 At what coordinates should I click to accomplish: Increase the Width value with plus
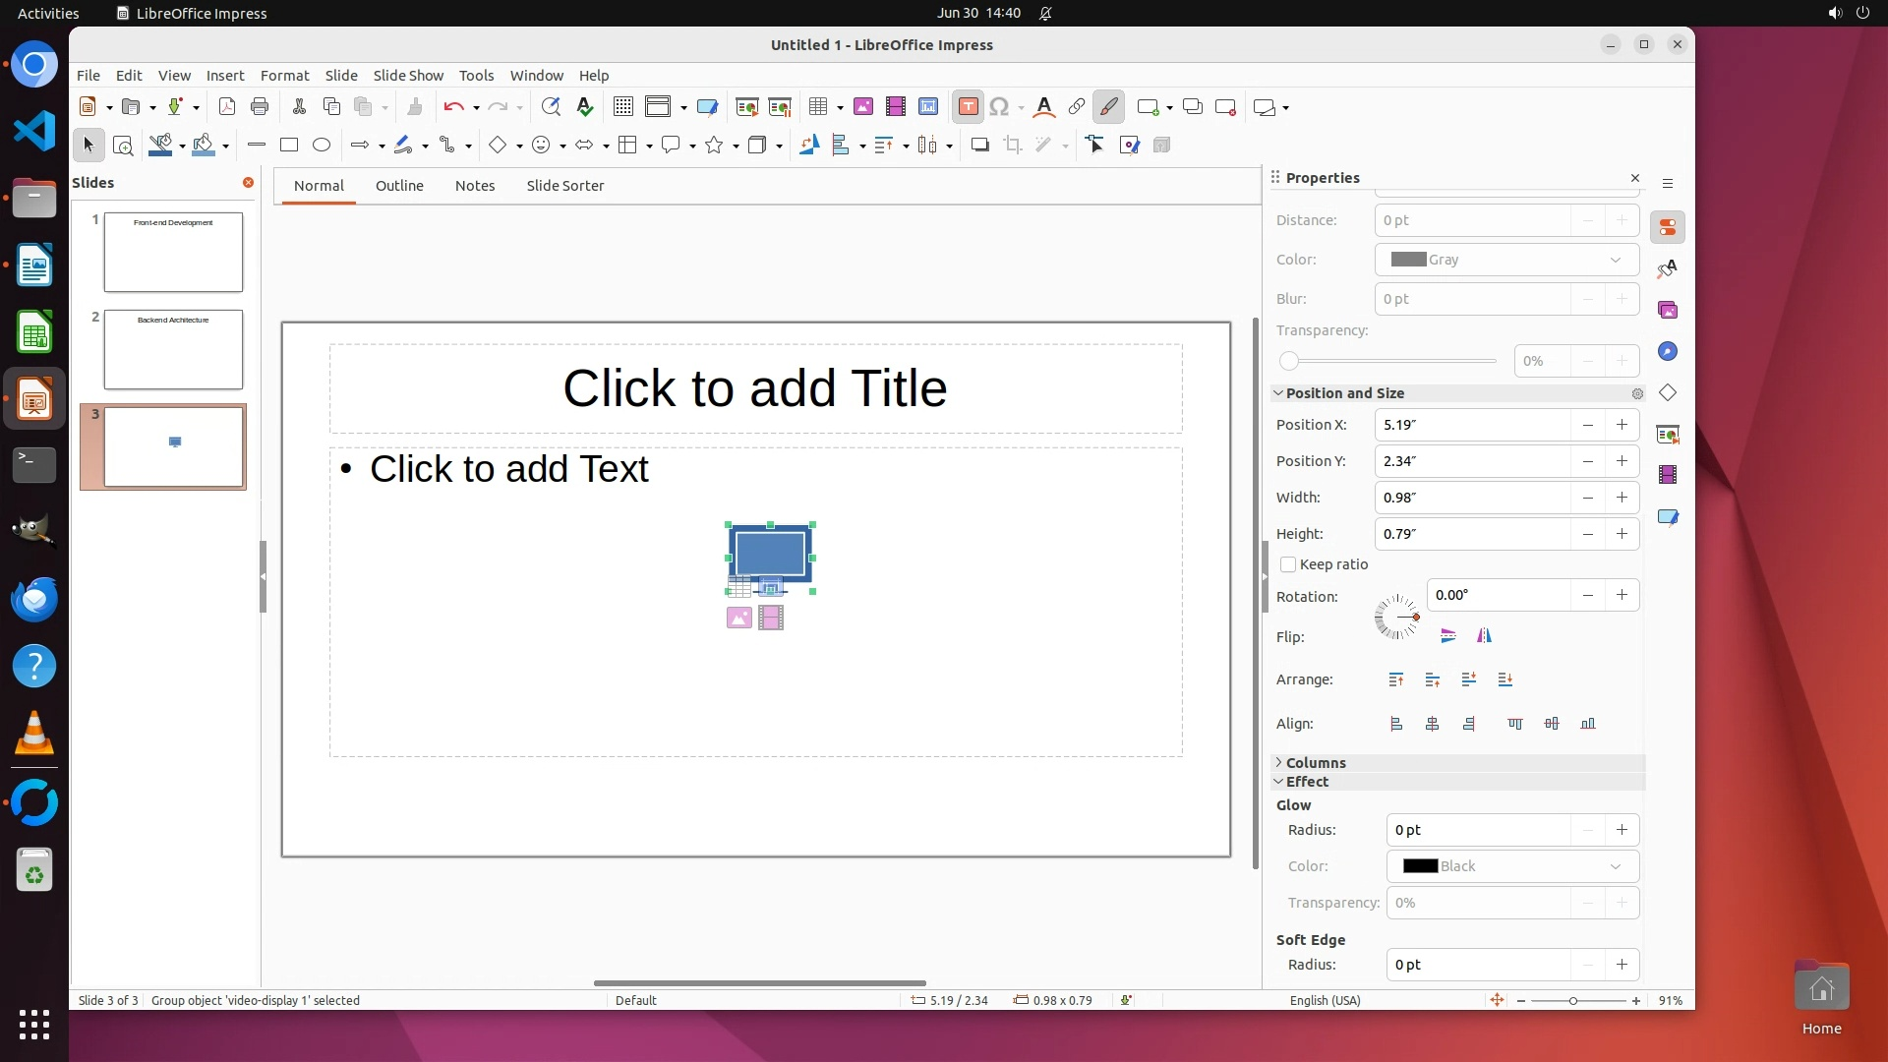(1622, 498)
